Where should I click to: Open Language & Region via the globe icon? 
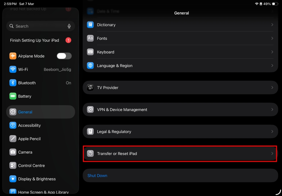[90, 65]
